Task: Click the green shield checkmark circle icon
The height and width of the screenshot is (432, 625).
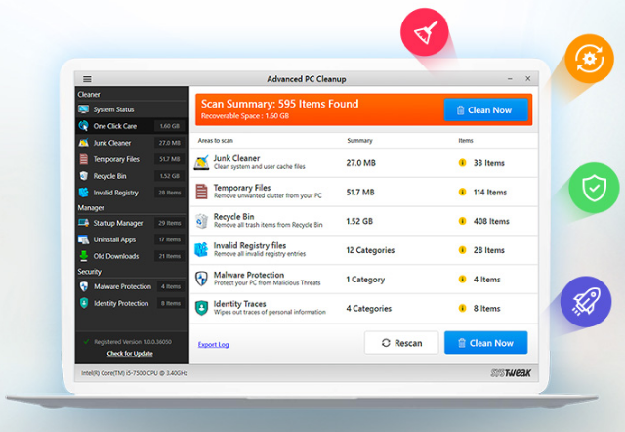Action: coord(594,188)
